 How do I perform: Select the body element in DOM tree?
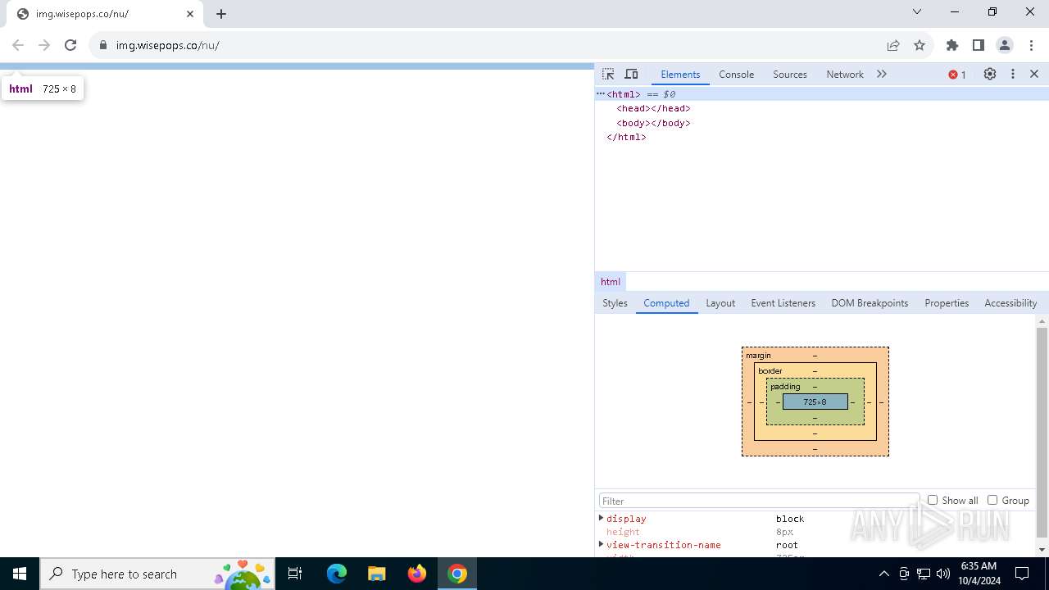(653, 123)
